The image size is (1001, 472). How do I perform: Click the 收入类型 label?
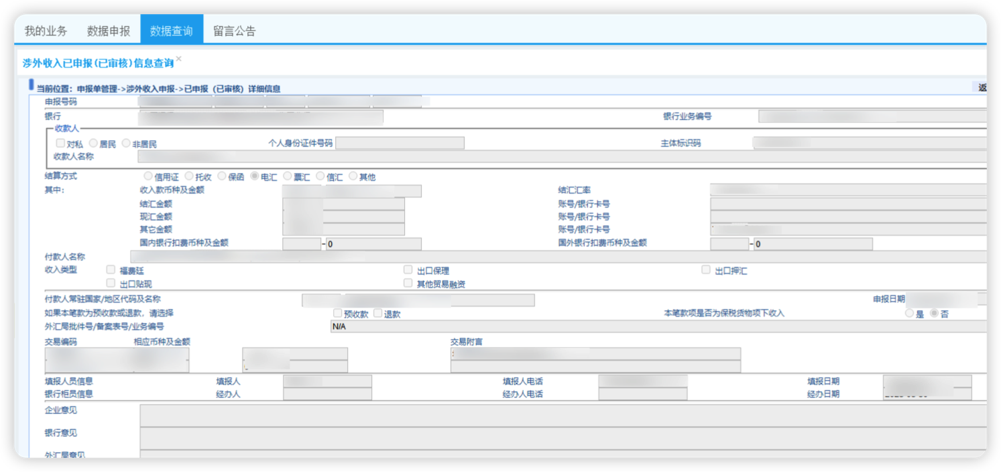tap(61, 270)
